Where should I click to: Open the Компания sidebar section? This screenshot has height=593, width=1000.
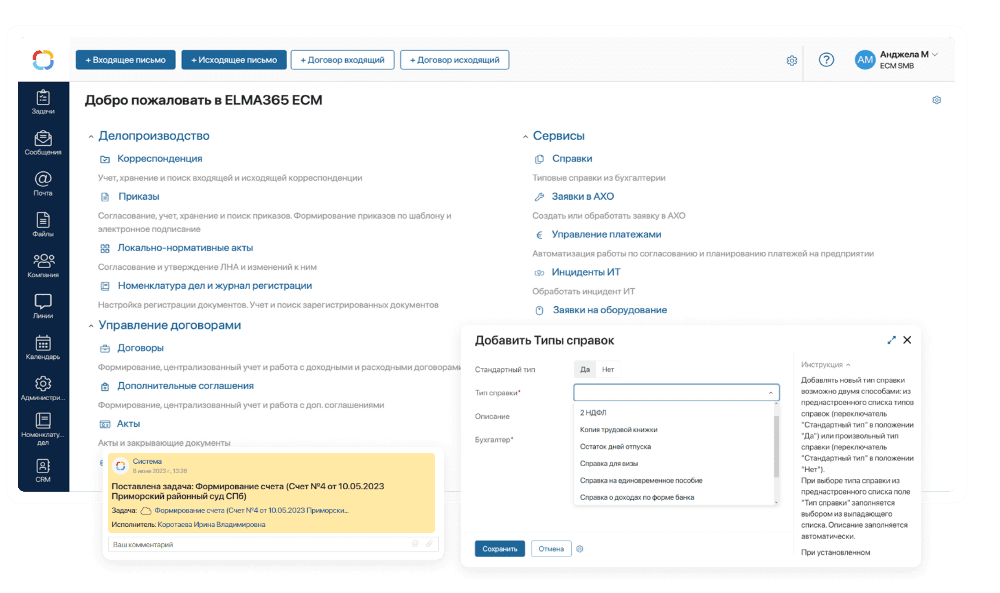(43, 265)
